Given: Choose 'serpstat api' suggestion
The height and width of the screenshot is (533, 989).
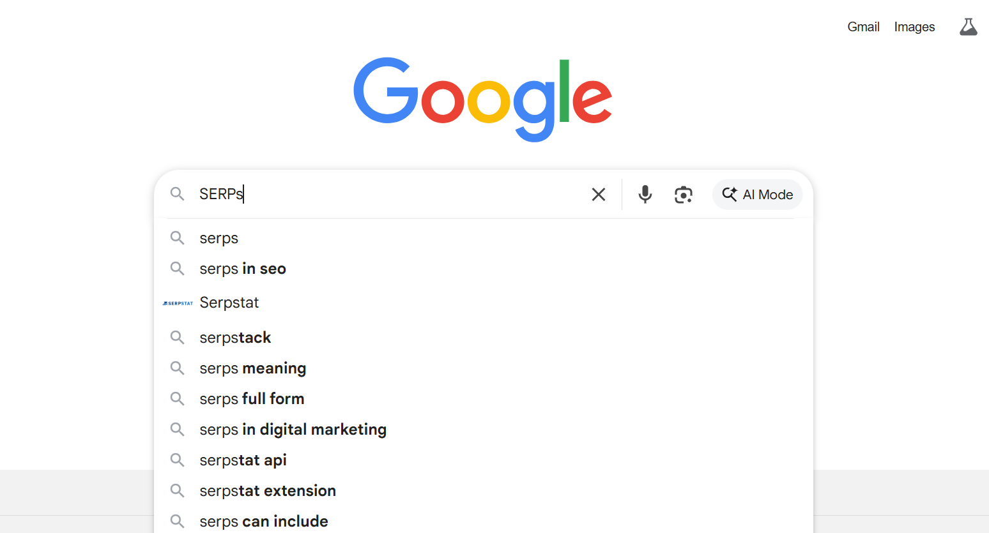Looking at the screenshot, I should pos(243,460).
